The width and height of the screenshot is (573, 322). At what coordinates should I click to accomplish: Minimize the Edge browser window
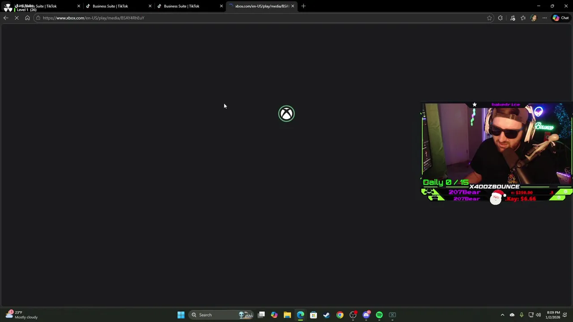pos(539,6)
